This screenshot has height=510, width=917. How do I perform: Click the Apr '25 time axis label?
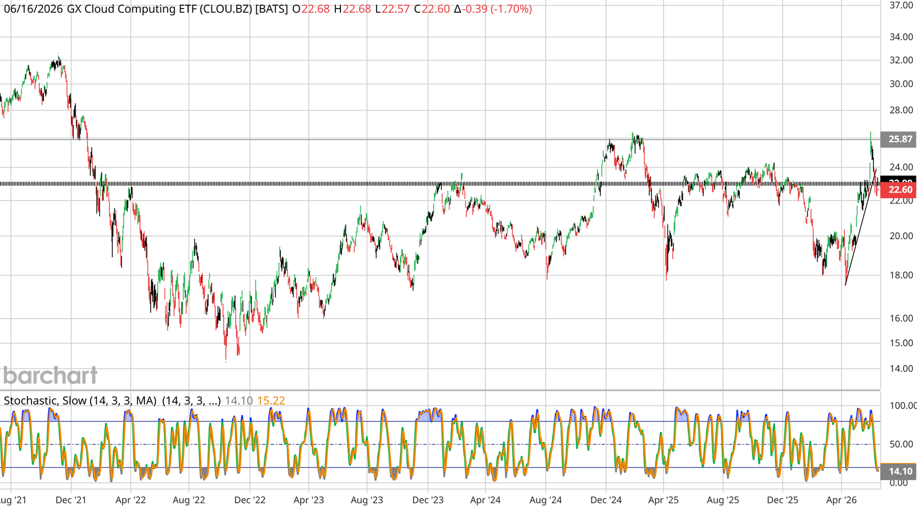click(x=663, y=500)
